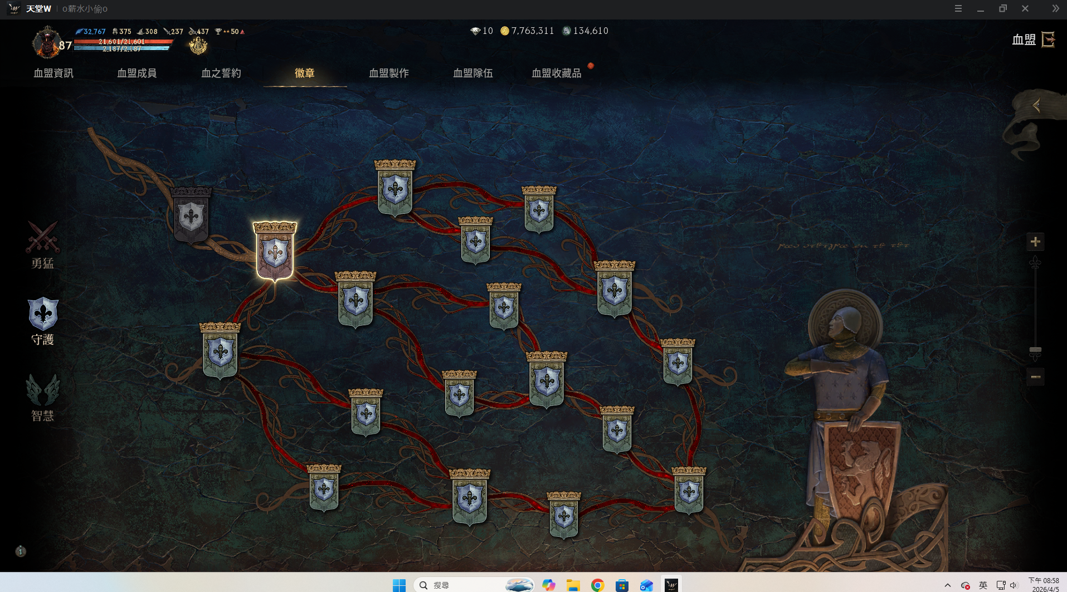Open the 血盟收藏品 tab
The width and height of the screenshot is (1067, 592).
pos(556,73)
